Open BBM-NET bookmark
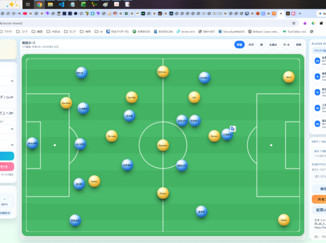The image size is (326, 243). [207, 31]
